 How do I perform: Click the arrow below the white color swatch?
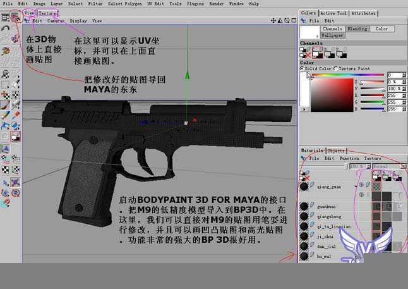304,109
